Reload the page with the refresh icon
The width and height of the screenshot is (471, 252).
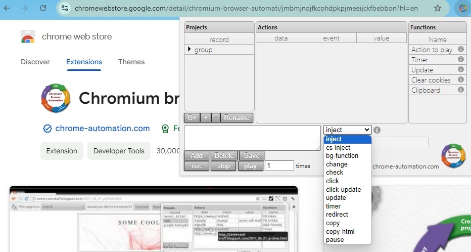click(x=43, y=8)
